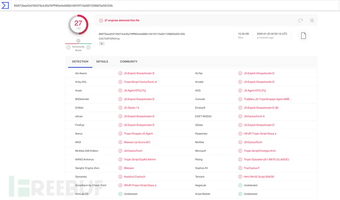Open the COMMUNITY tab
The image size is (340, 200).
click(x=129, y=62)
